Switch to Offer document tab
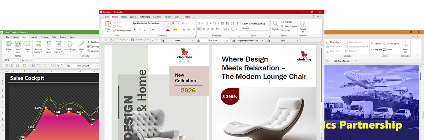The width and height of the screenshot is (424, 140). pos(177,40)
